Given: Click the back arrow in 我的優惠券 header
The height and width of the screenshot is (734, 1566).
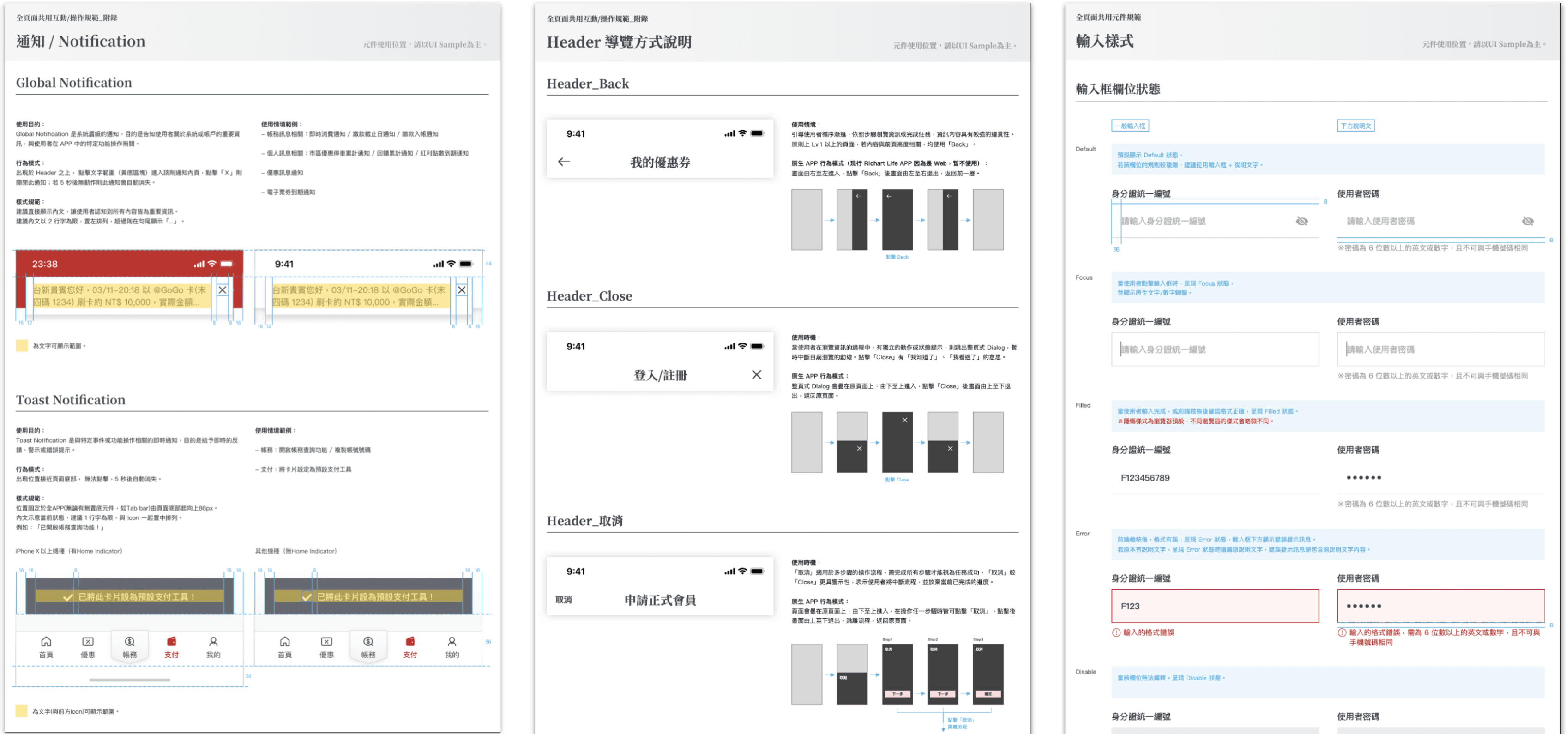Looking at the screenshot, I should coord(564,162).
